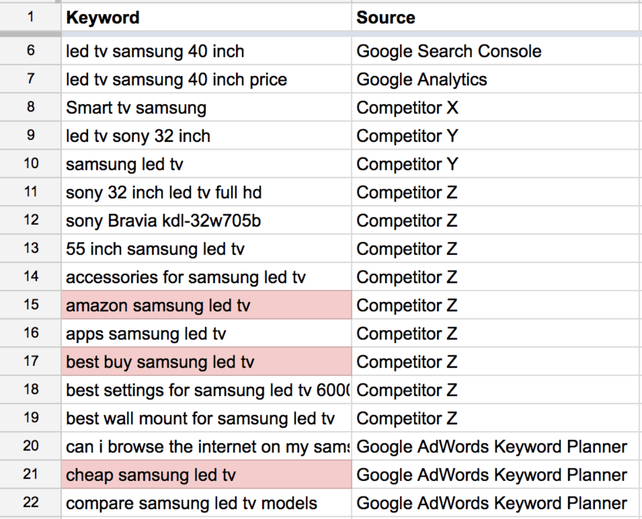Click 'sony Bravia kdl-32w705b' cell

pos(206,220)
